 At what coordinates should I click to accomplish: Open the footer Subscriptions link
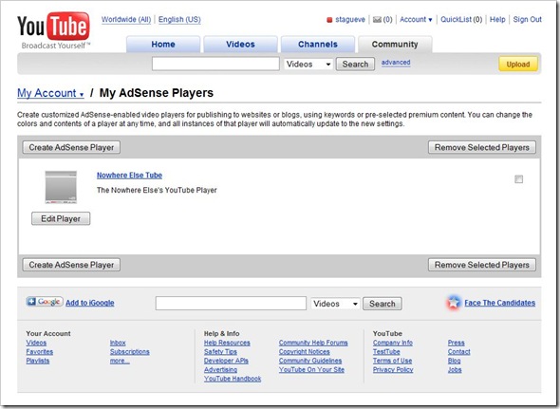(x=130, y=352)
